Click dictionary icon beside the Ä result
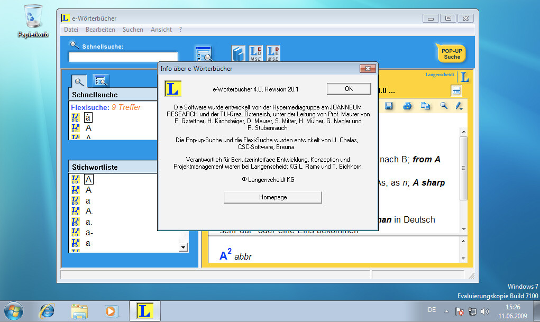The height and width of the screenshot is (322, 540). 76,128
